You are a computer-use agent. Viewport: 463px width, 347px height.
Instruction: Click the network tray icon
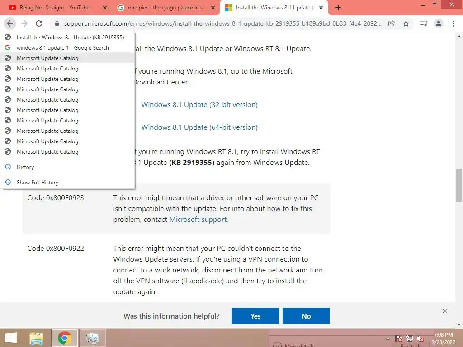point(410,338)
